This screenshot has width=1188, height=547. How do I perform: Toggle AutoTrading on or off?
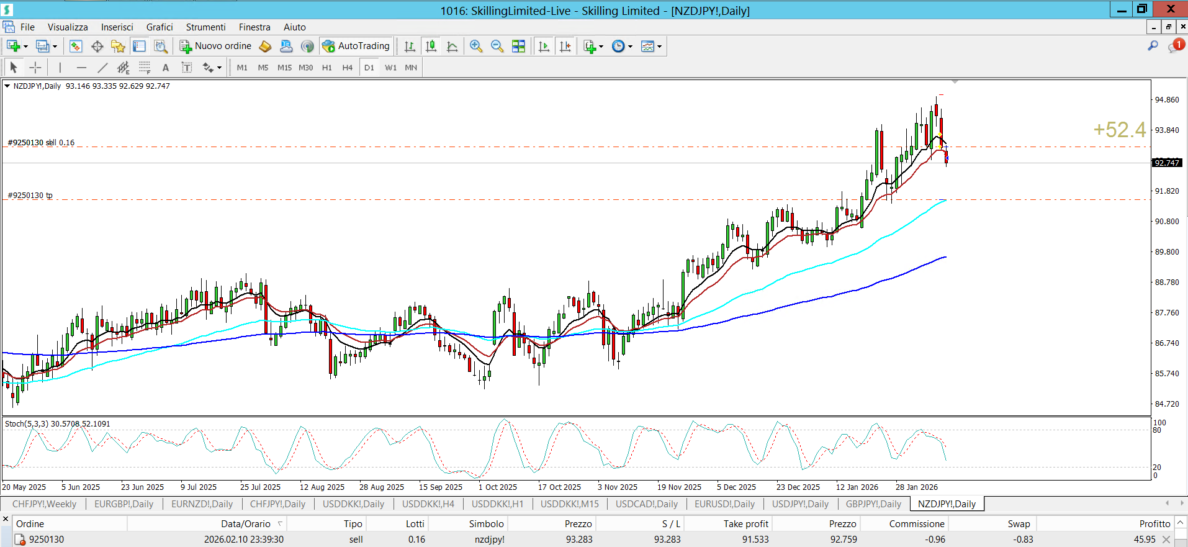[356, 46]
